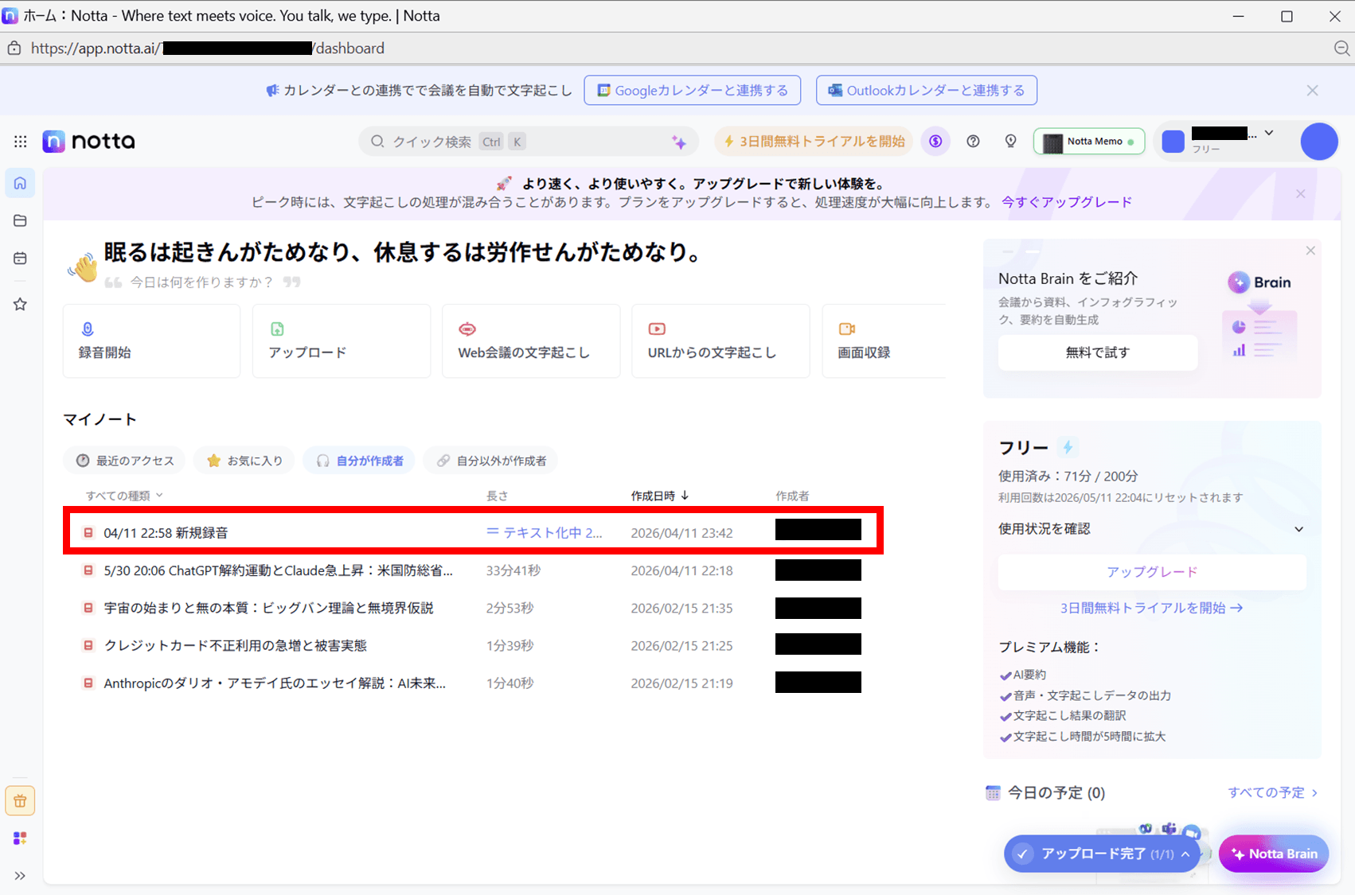Viewport: 1355px width, 895px height.
Task: Expand the 使用状況を確認 section
Action: (1298, 529)
